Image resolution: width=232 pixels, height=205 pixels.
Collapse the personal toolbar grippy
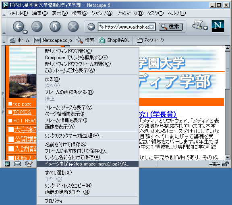(x=4, y=40)
